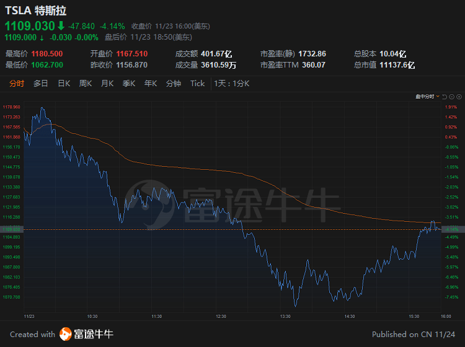Screen dimensions: 465x347
Task: Click the reset/undo chart view icon
Action: [444, 97]
